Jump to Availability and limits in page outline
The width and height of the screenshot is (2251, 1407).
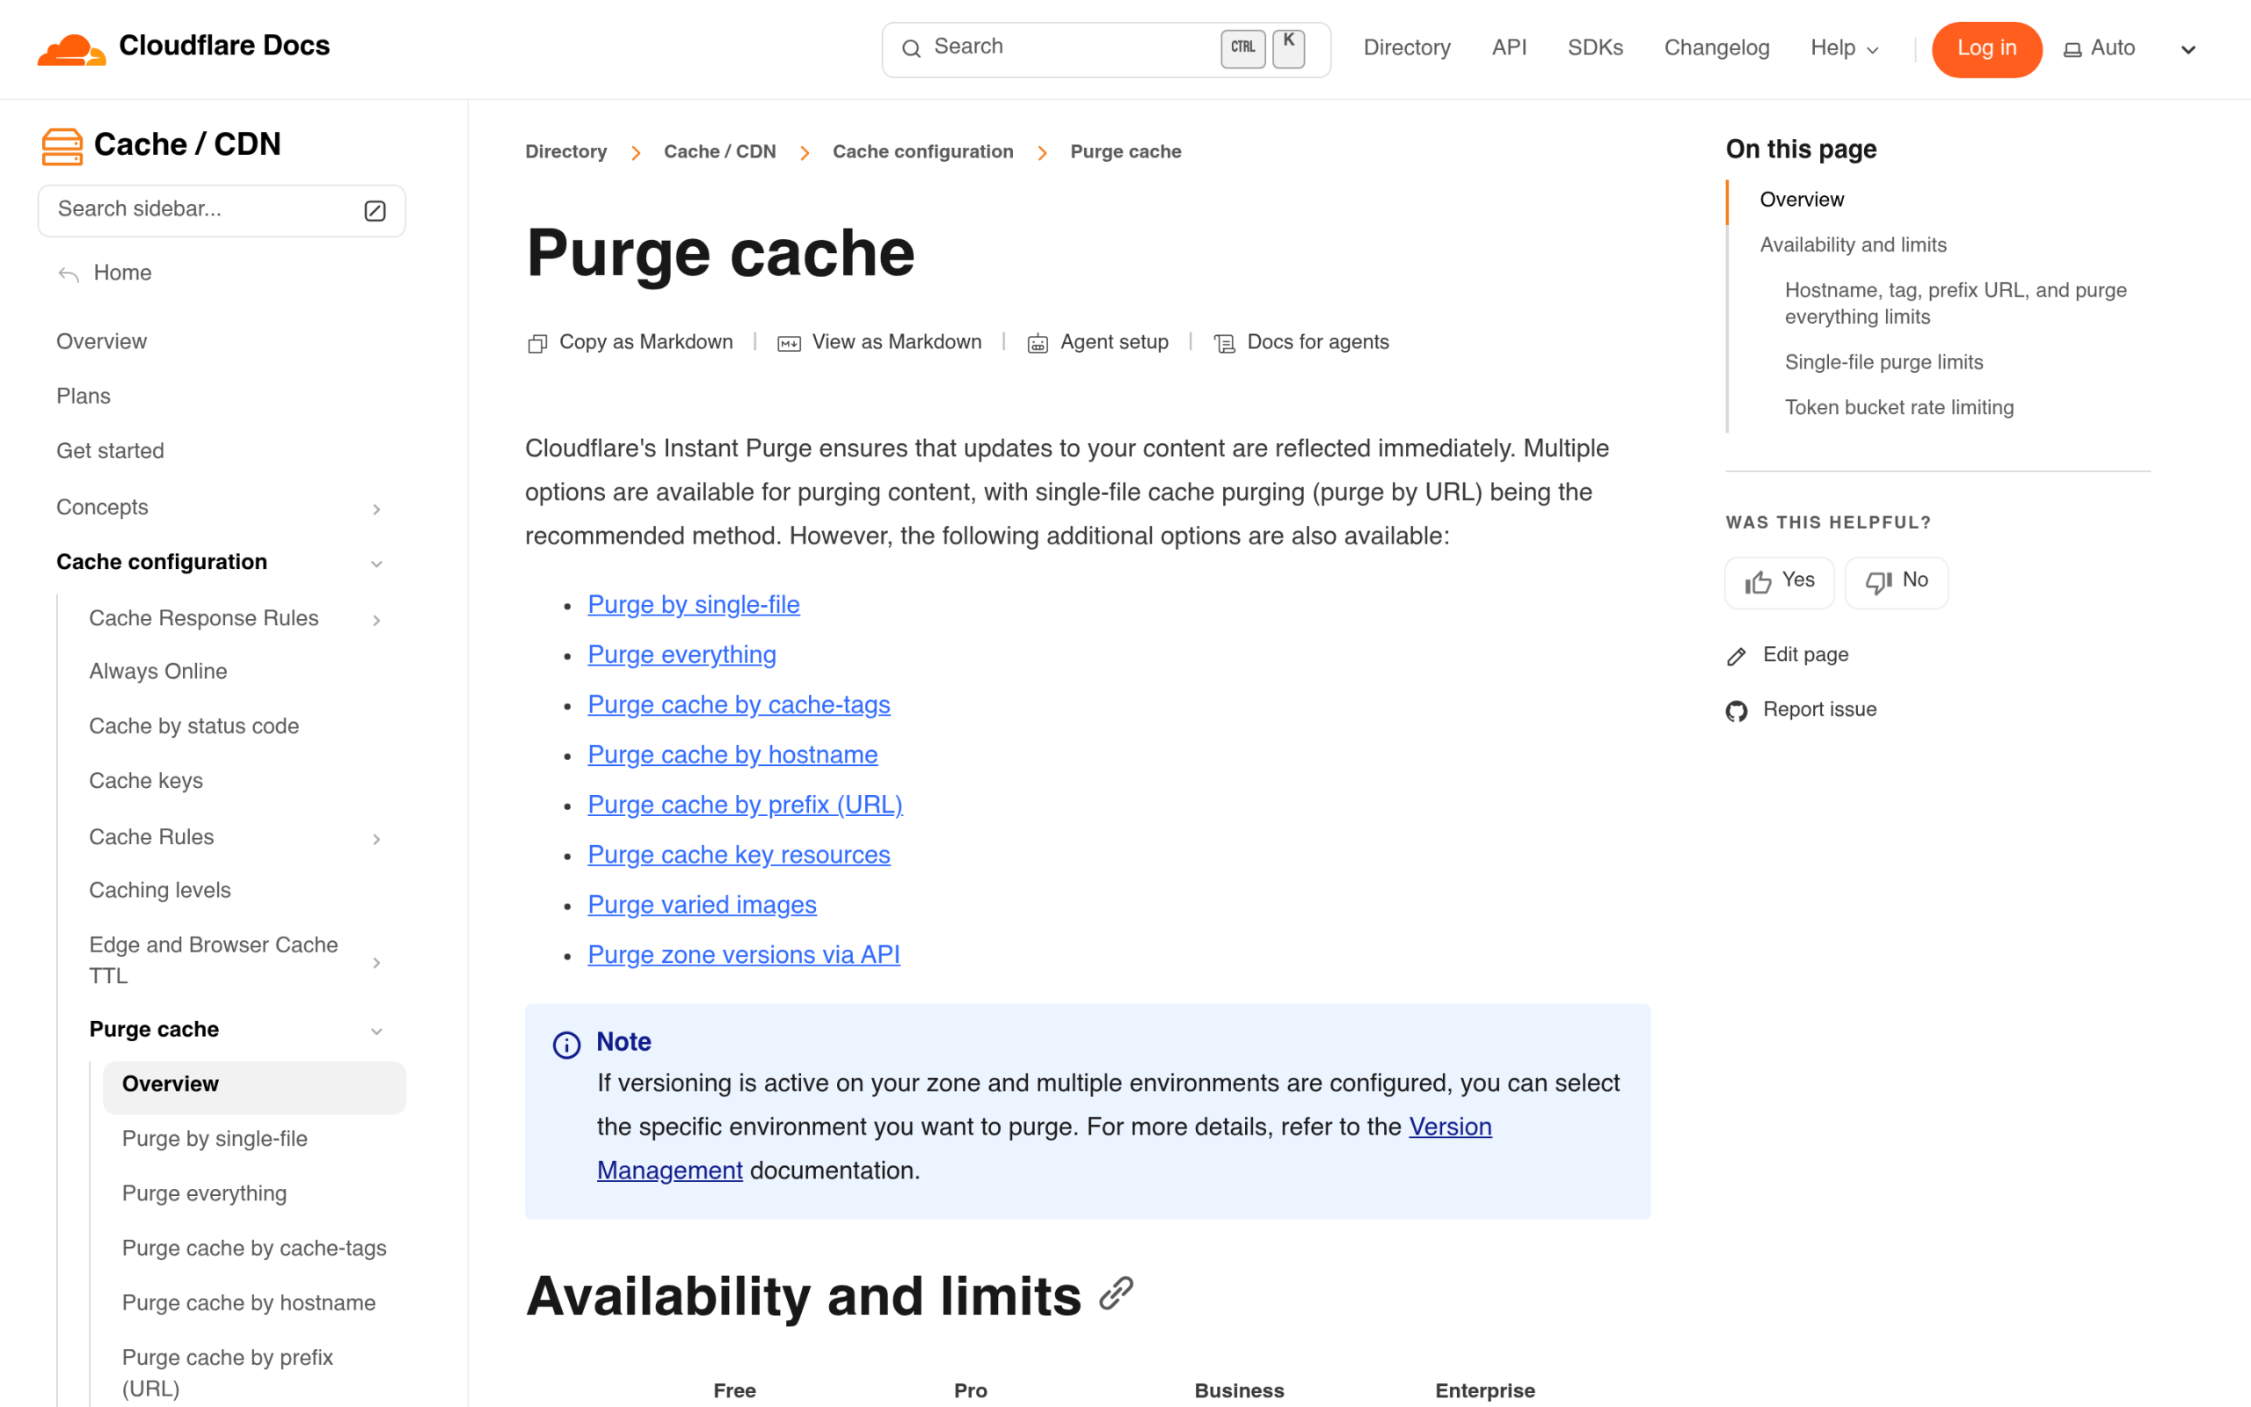tap(1853, 245)
